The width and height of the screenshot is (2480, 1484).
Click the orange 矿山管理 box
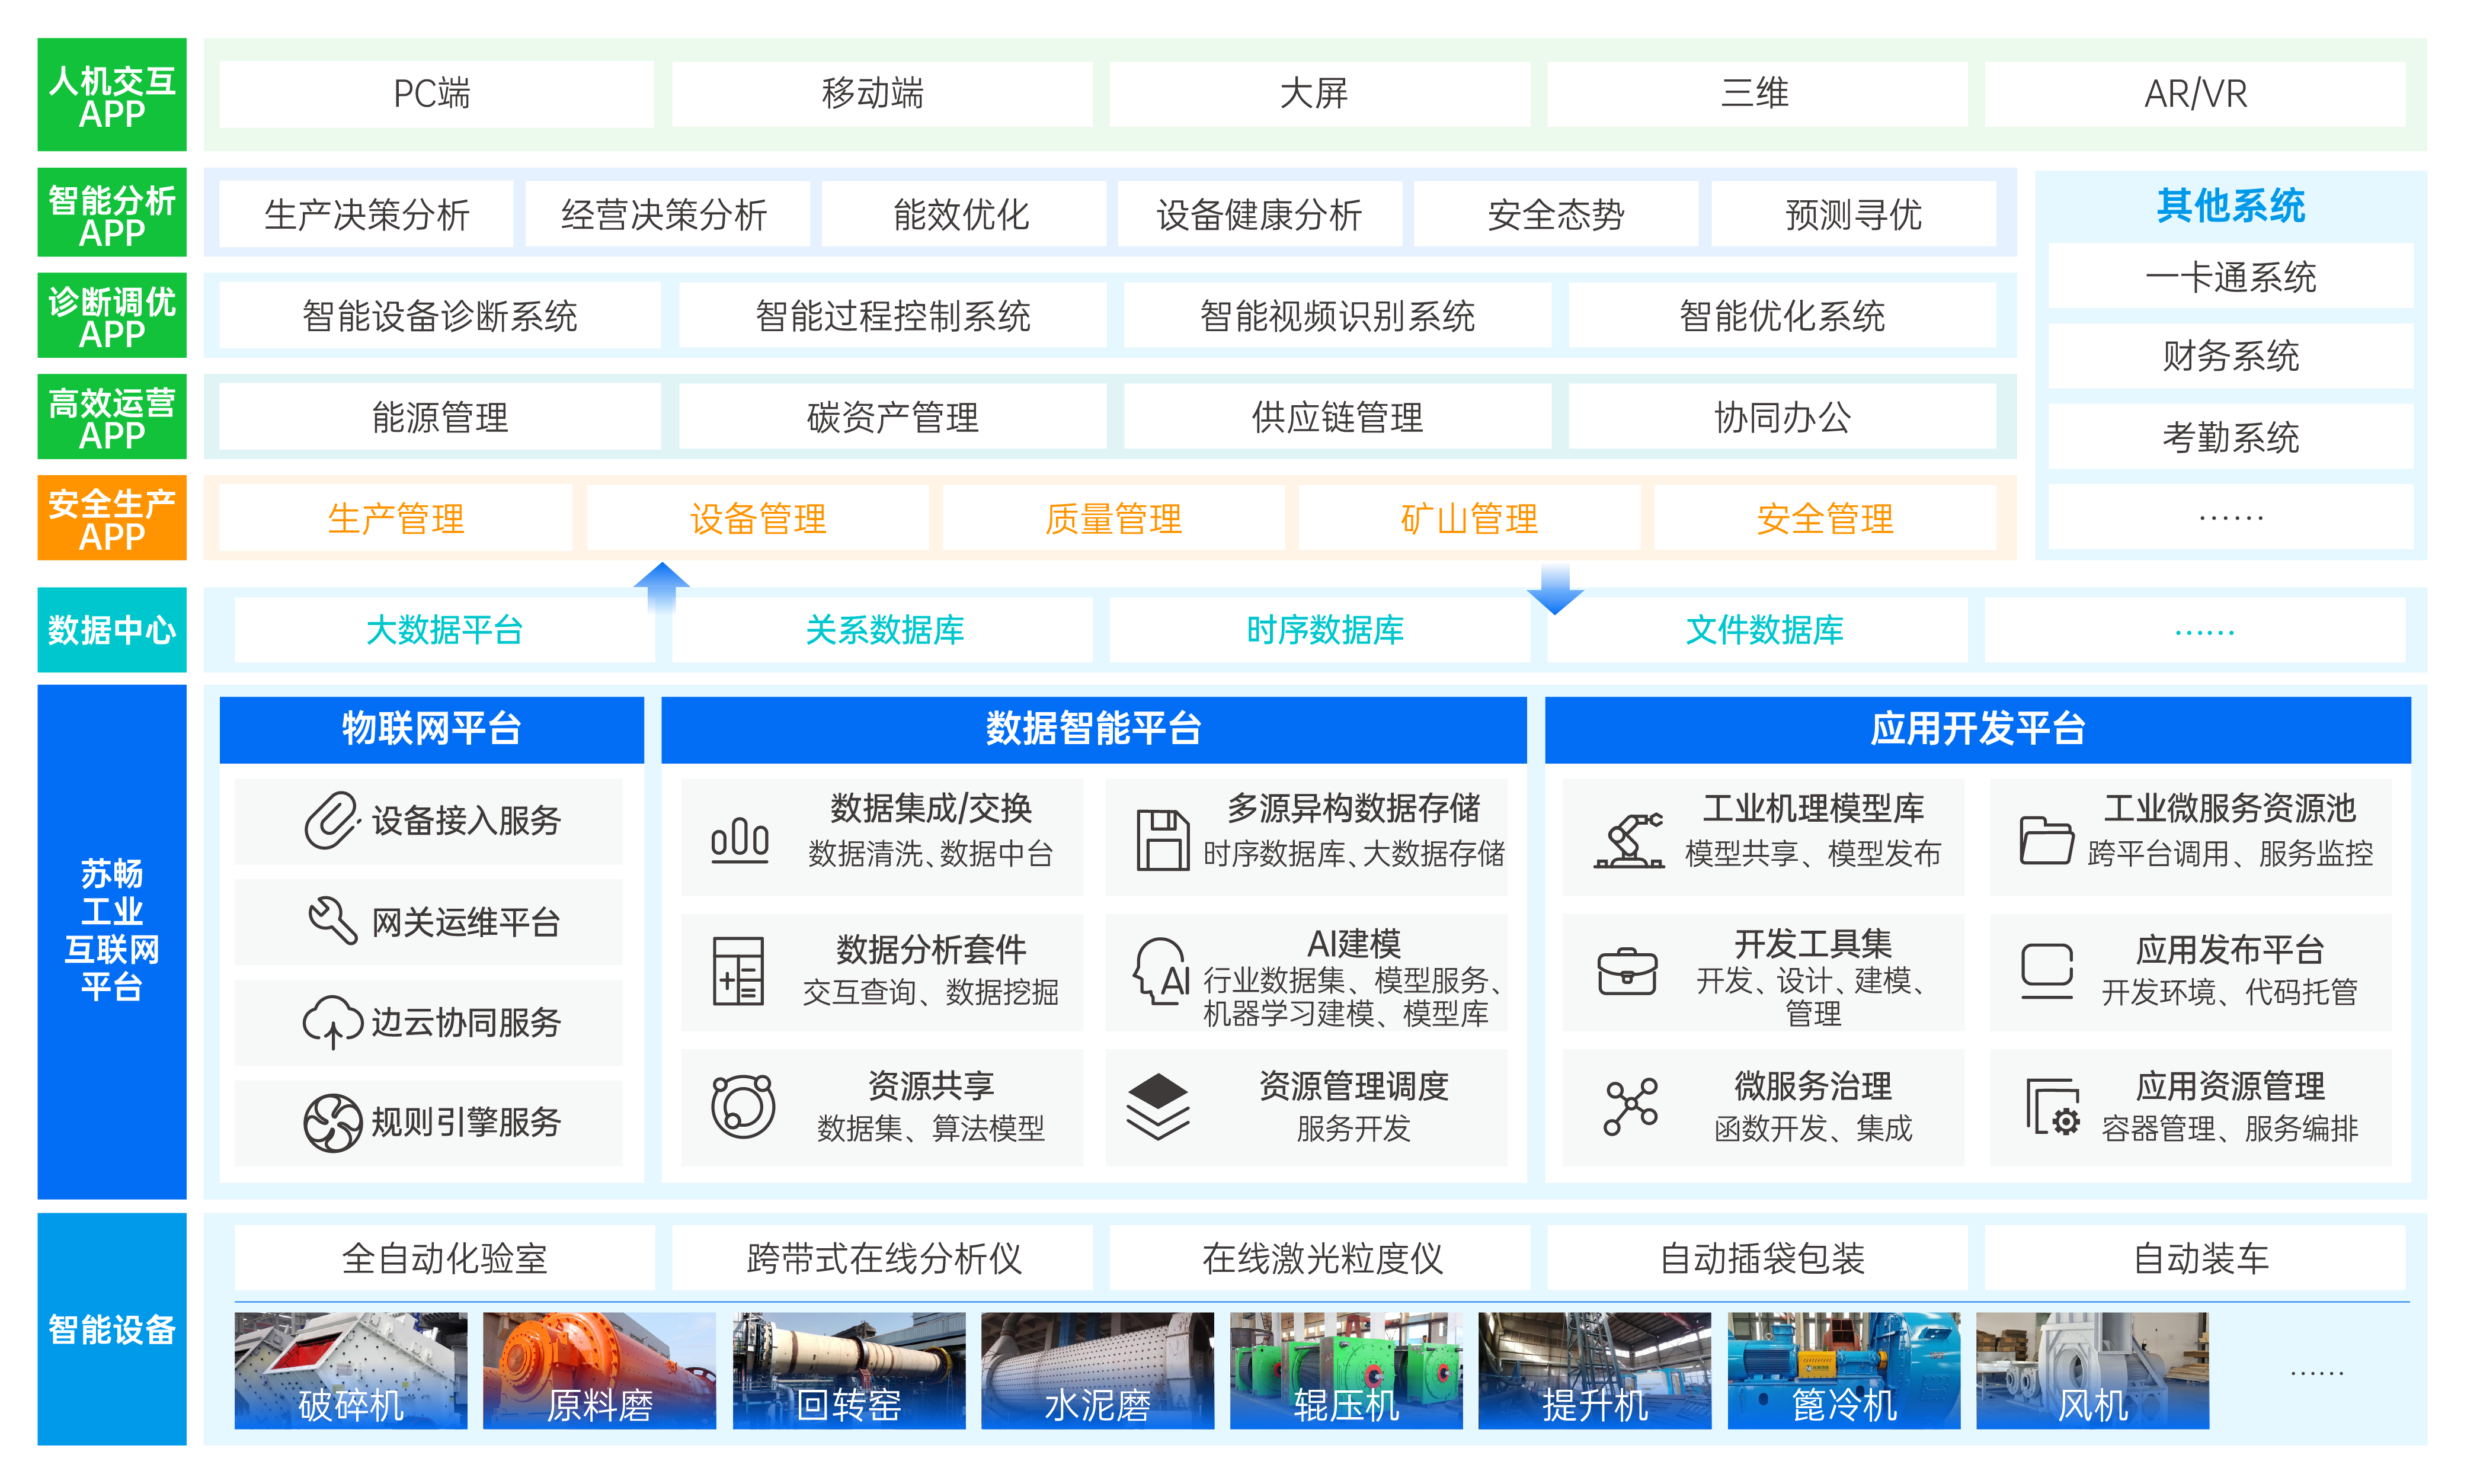click(x=1470, y=518)
